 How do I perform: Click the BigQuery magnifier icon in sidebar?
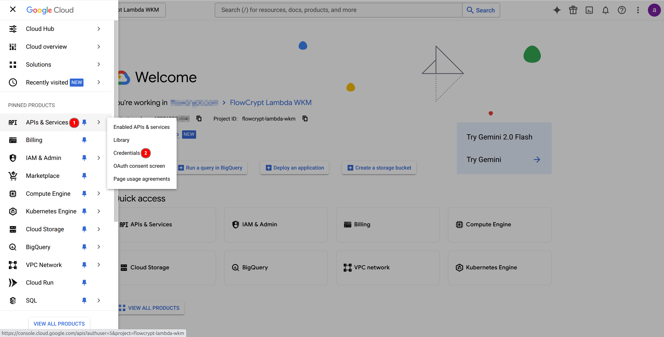13,247
